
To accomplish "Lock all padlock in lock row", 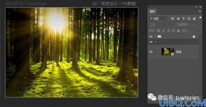I will coord(179,31).
